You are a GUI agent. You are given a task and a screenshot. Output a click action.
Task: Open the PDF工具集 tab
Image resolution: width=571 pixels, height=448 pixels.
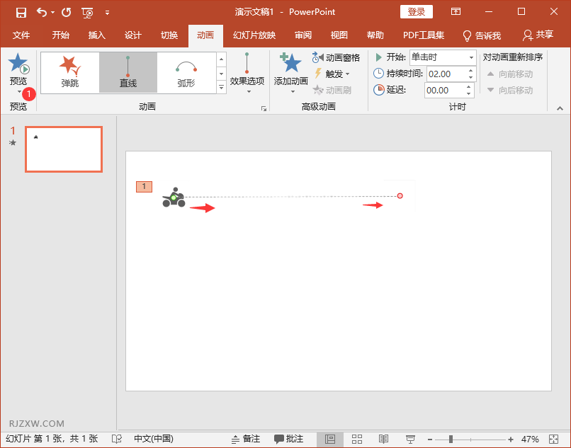(x=424, y=35)
